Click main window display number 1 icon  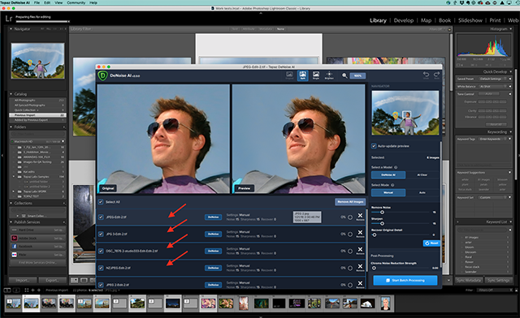7,290
